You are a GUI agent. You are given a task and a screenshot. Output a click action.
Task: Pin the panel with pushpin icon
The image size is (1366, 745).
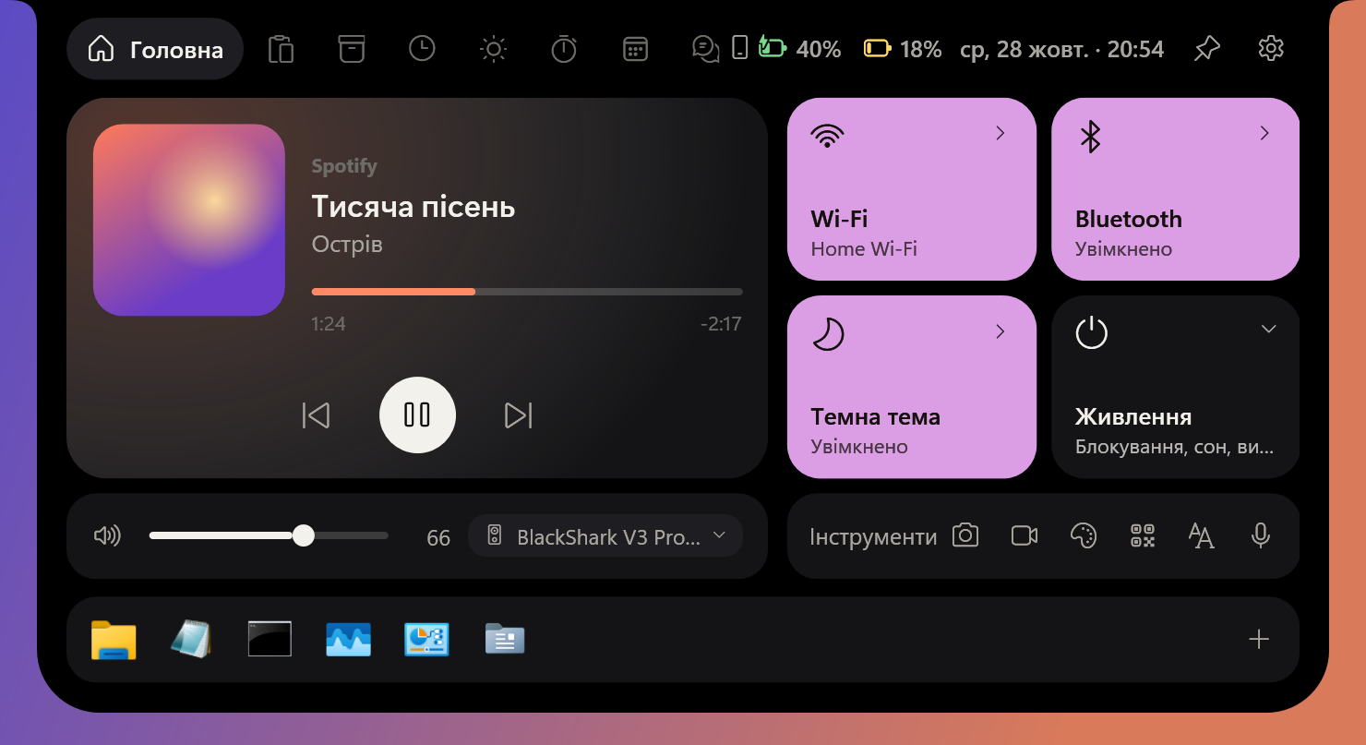pyautogui.click(x=1206, y=49)
